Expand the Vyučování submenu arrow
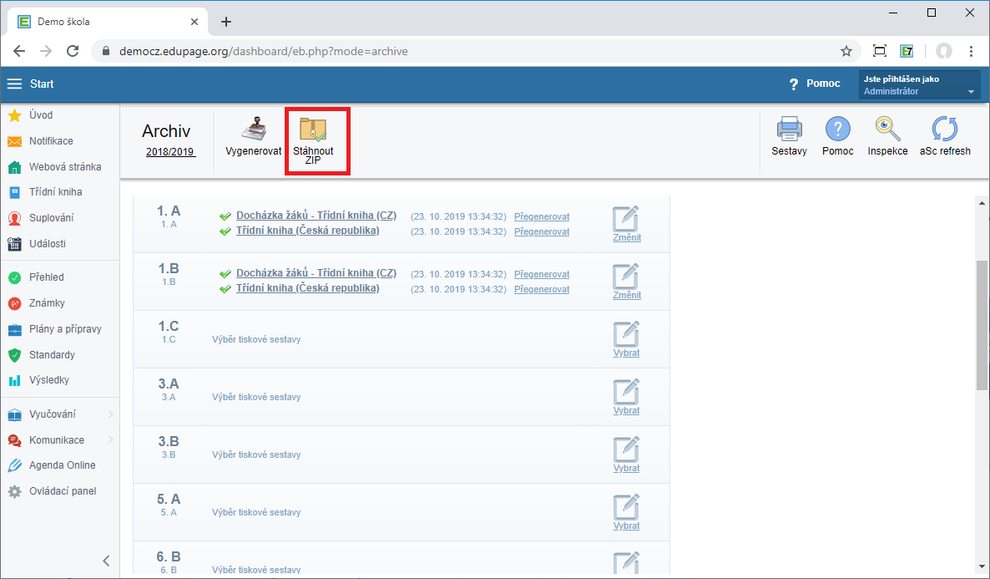 pos(110,414)
